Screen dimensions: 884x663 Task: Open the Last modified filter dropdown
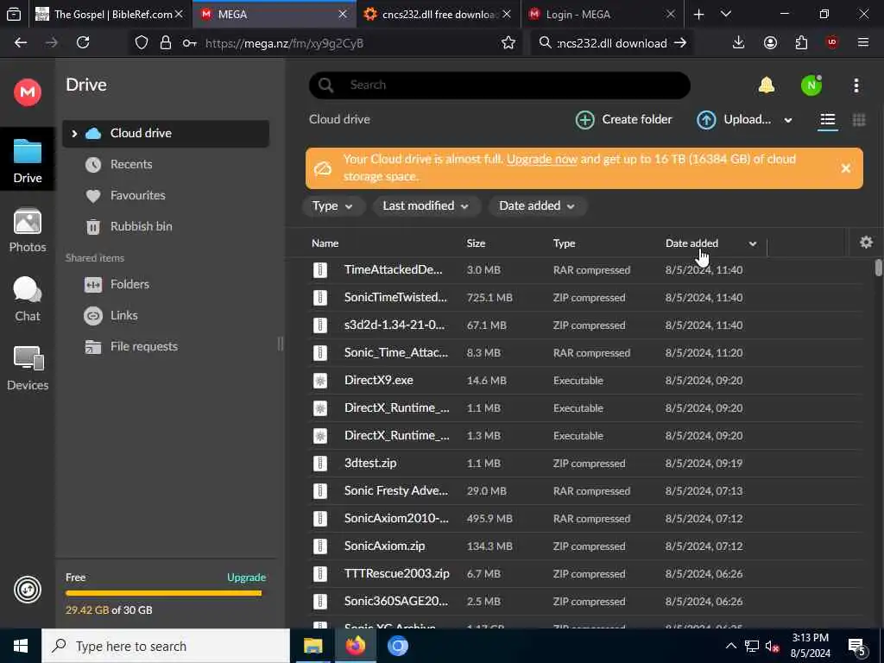pyautogui.click(x=426, y=205)
